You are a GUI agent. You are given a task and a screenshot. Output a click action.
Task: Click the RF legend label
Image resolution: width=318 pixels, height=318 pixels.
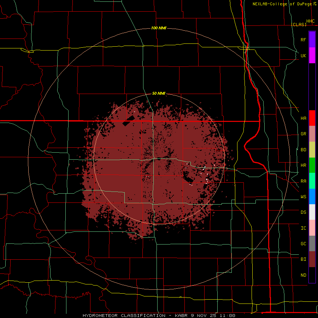click(x=304, y=40)
